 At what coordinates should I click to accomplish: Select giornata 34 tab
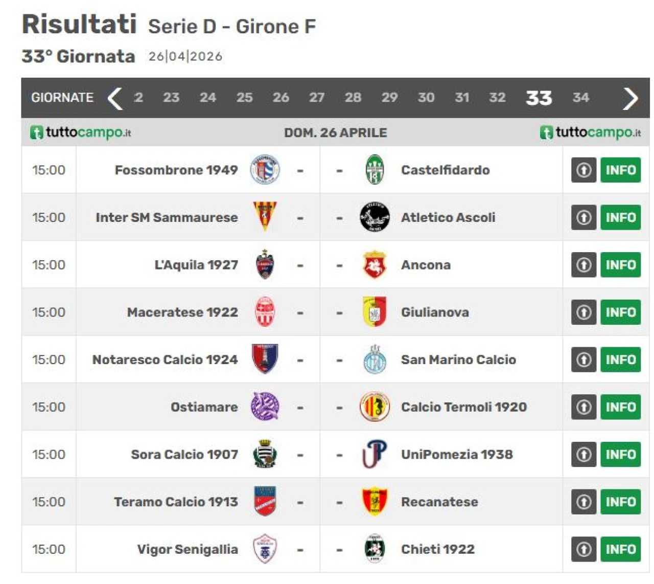point(580,98)
